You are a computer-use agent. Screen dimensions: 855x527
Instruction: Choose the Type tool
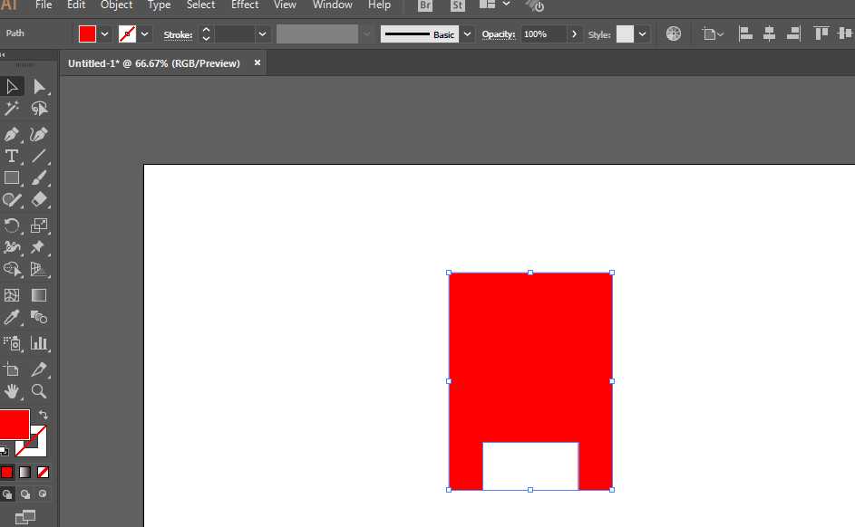[12, 156]
